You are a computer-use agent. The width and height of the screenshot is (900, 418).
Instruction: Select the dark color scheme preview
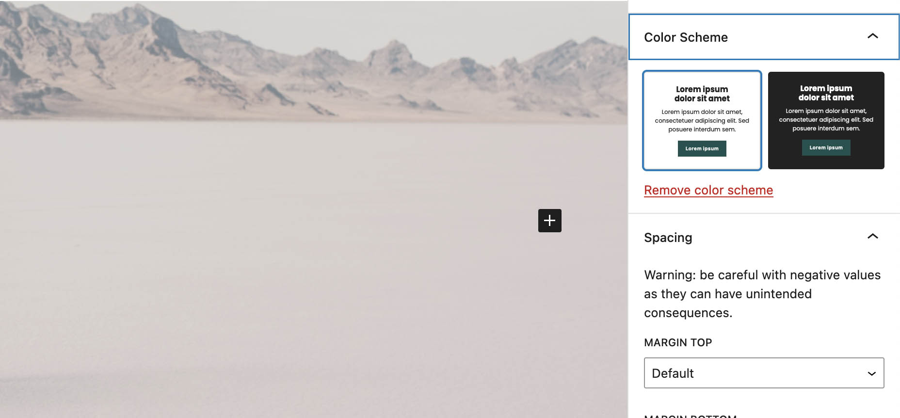coord(826,121)
